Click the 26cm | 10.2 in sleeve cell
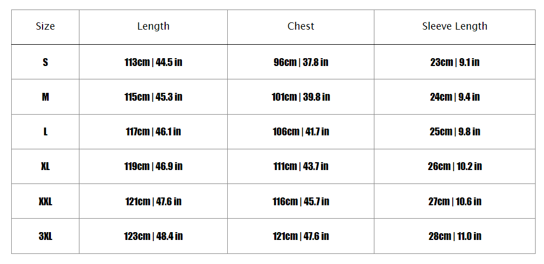The height and width of the screenshot is (264, 544). (x=454, y=166)
